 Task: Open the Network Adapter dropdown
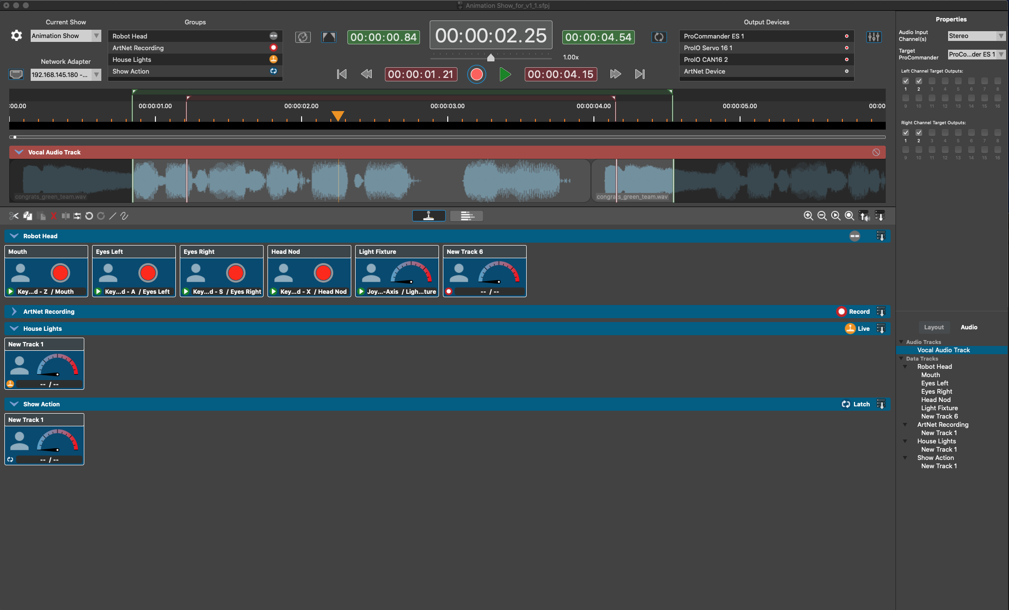66,75
